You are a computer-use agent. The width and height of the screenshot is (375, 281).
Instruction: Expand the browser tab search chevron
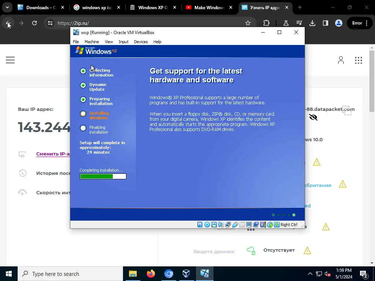coord(7,7)
